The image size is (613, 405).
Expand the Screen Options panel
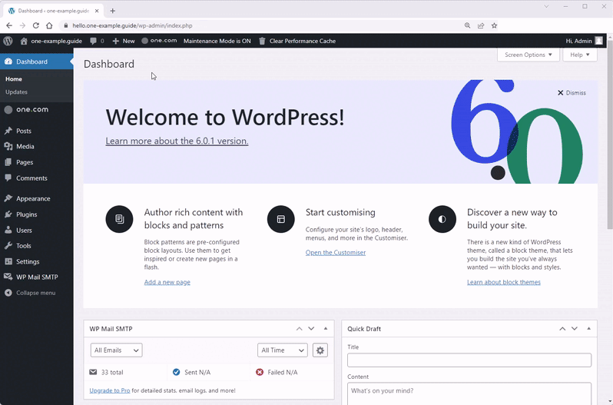point(528,55)
